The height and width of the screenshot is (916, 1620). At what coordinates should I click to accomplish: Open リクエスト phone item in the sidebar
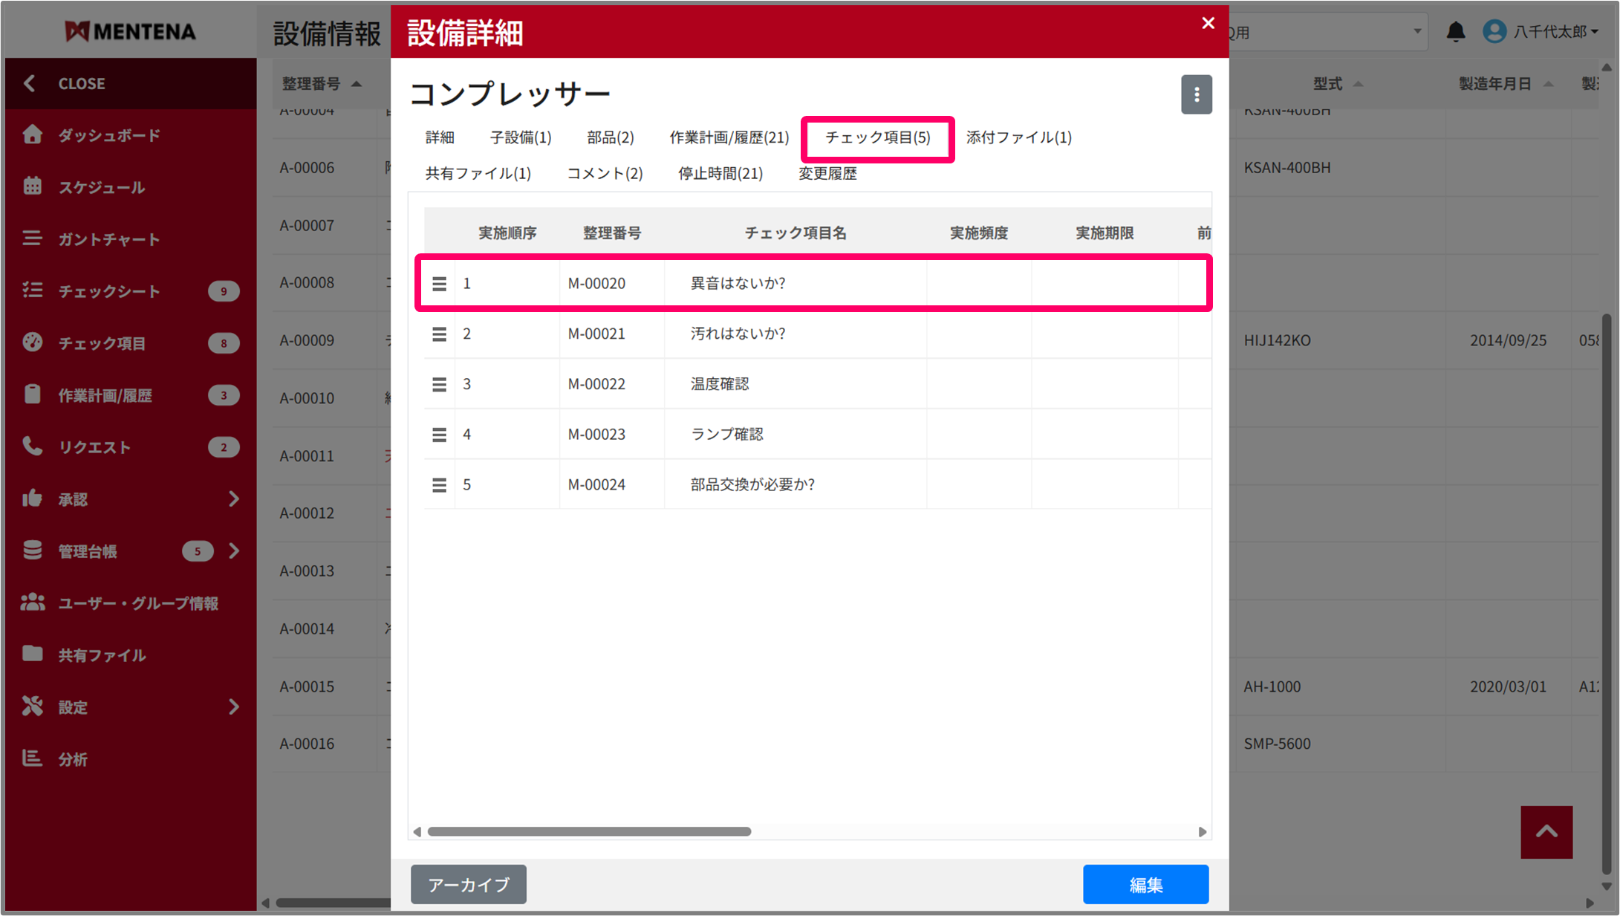click(x=94, y=447)
